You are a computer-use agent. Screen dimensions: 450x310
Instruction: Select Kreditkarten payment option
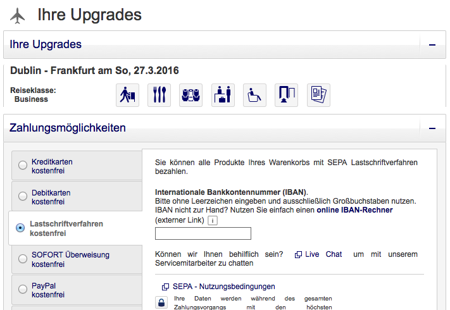[x=23, y=166]
